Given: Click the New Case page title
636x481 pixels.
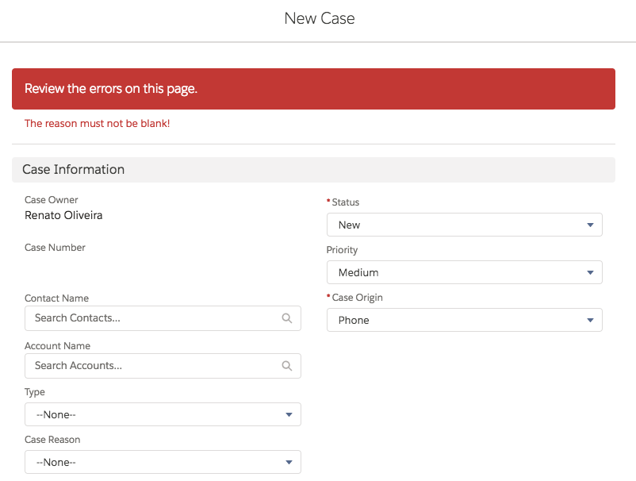Looking at the screenshot, I should click(x=320, y=17).
